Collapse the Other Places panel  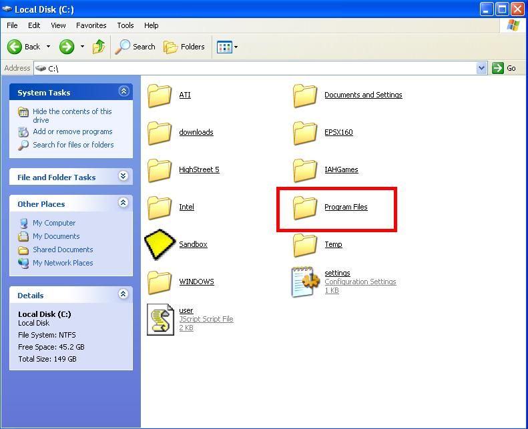(123, 203)
